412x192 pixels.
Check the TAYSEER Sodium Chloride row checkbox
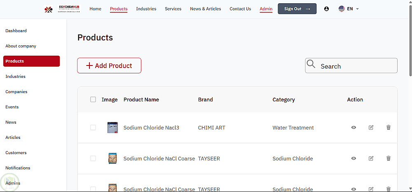[x=93, y=159]
